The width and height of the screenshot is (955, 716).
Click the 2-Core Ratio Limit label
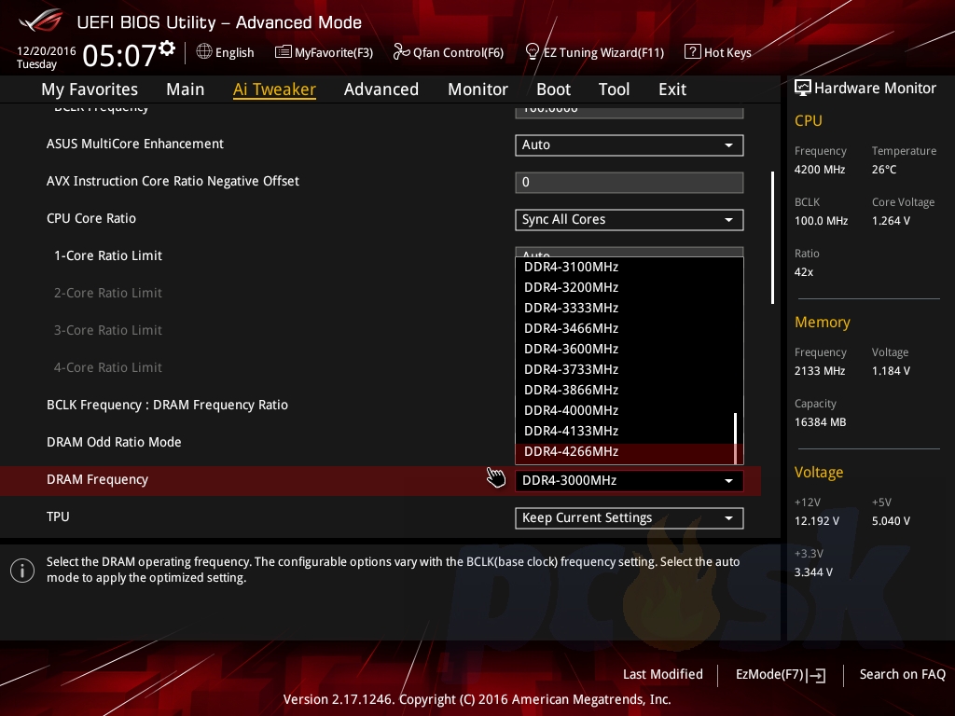tap(108, 293)
